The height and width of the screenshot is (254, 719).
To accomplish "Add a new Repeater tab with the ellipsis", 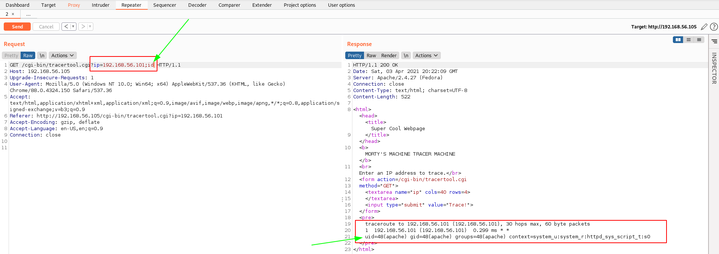I will tap(28, 14).
